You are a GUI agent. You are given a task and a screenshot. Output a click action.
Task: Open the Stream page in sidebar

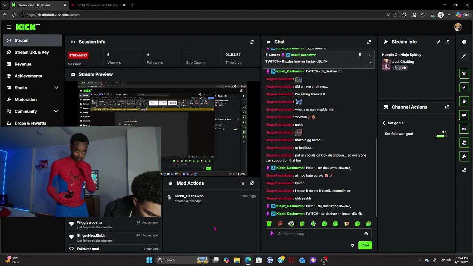tap(33, 41)
